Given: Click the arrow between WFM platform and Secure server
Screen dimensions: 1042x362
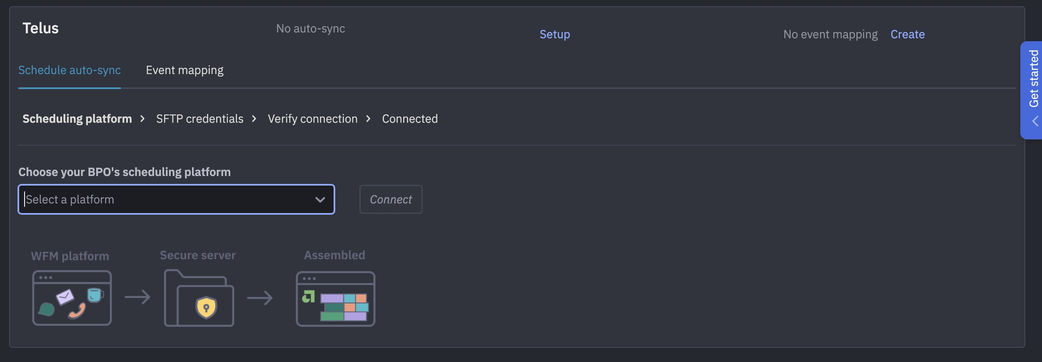Looking at the screenshot, I should pos(137,298).
